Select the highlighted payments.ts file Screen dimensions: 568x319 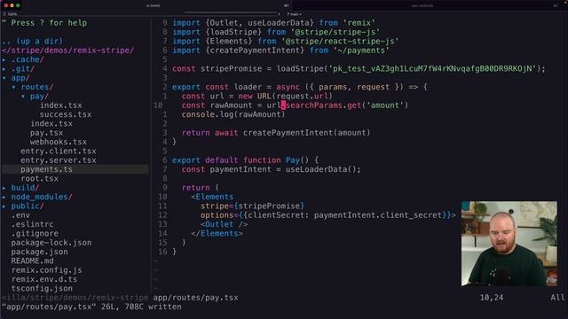[46, 169]
